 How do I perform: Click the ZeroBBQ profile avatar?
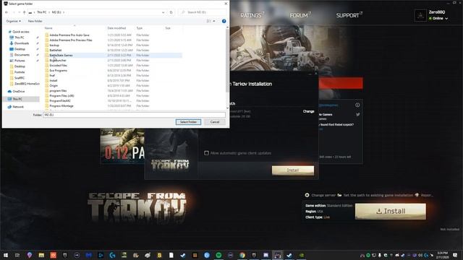tap(420, 15)
